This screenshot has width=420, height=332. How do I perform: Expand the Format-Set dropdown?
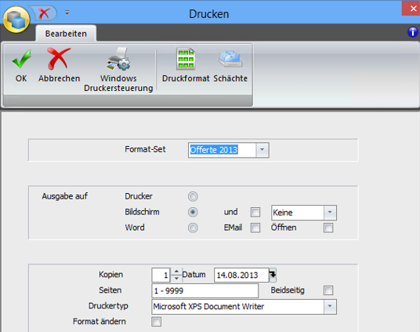pos(262,150)
